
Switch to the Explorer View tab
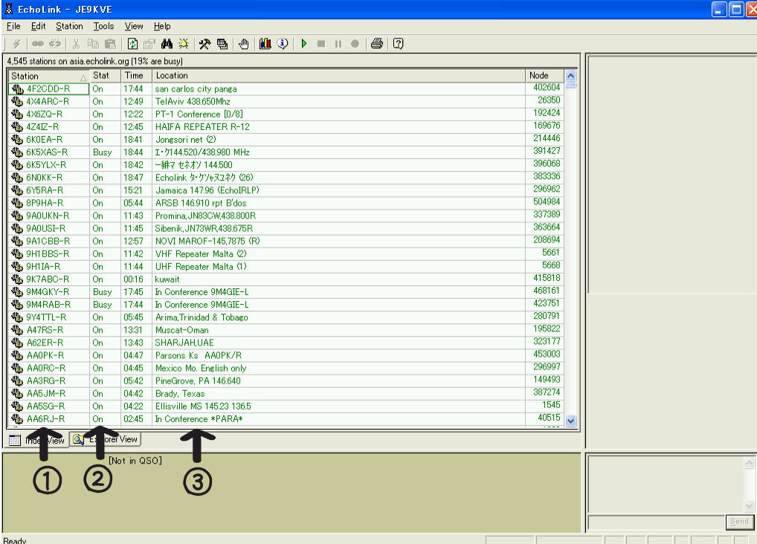106,439
